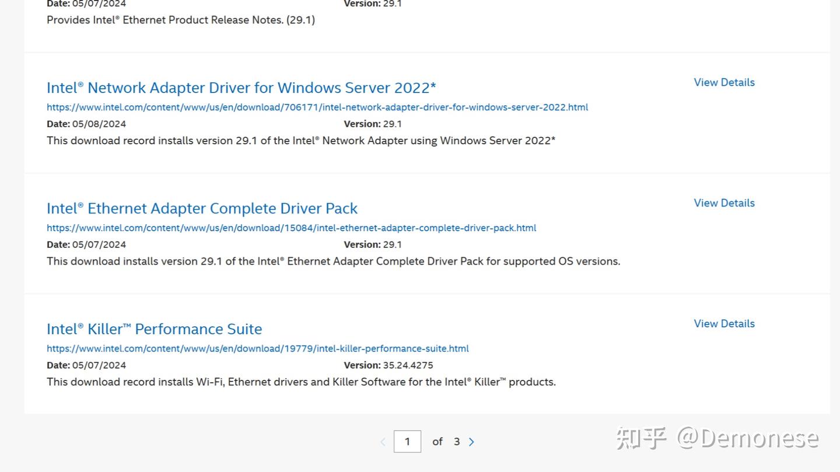Open the windows-server-2022.html download URL
Screen dimensions: 840x472
[317, 107]
